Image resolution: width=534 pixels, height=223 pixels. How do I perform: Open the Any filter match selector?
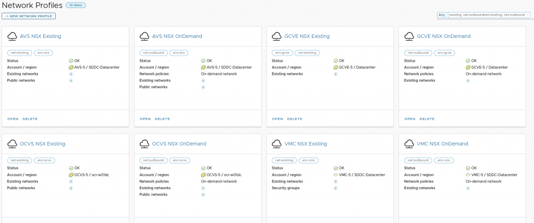[x=442, y=15]
